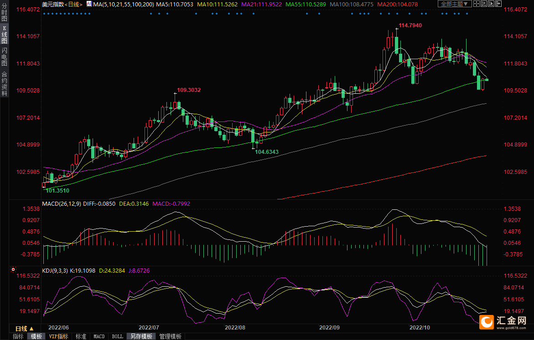This screenshot has width=534, height=340.
Task: Click the MA5:110.7053 value
Action: click(174, 5)
